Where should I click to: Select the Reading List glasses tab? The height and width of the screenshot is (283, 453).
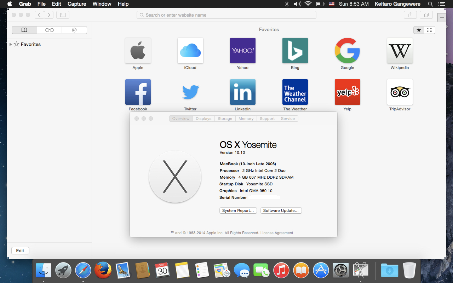coord(50,30)
